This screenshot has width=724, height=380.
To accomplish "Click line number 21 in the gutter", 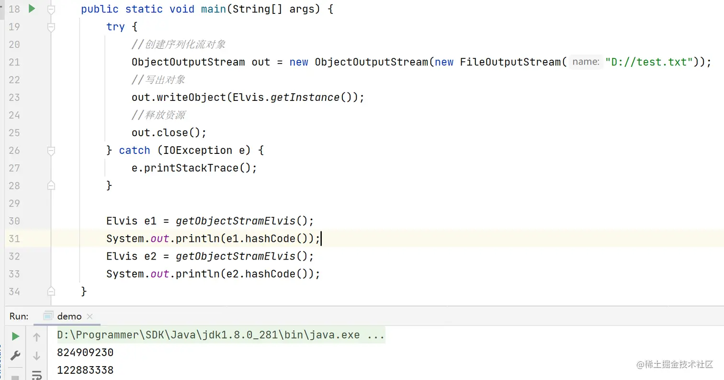I will coord(14,62).
